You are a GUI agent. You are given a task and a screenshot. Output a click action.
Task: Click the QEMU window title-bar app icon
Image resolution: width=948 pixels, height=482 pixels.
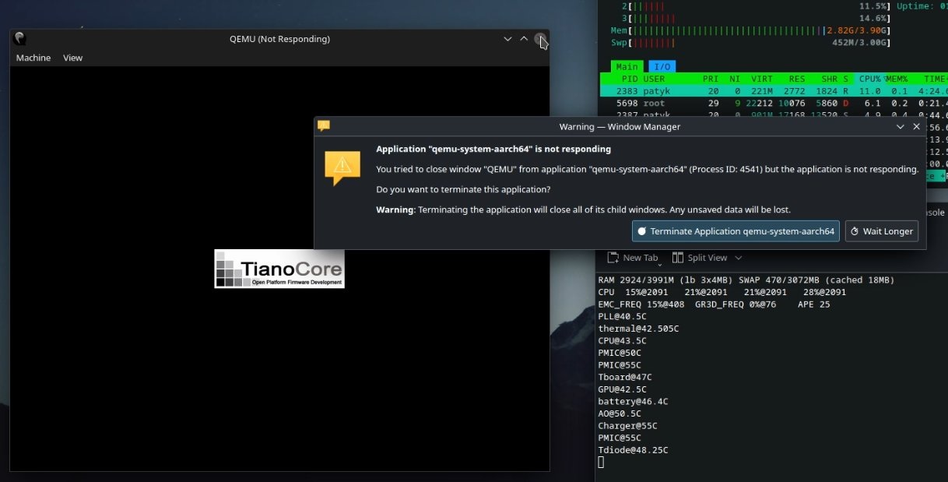coord(19,38)
